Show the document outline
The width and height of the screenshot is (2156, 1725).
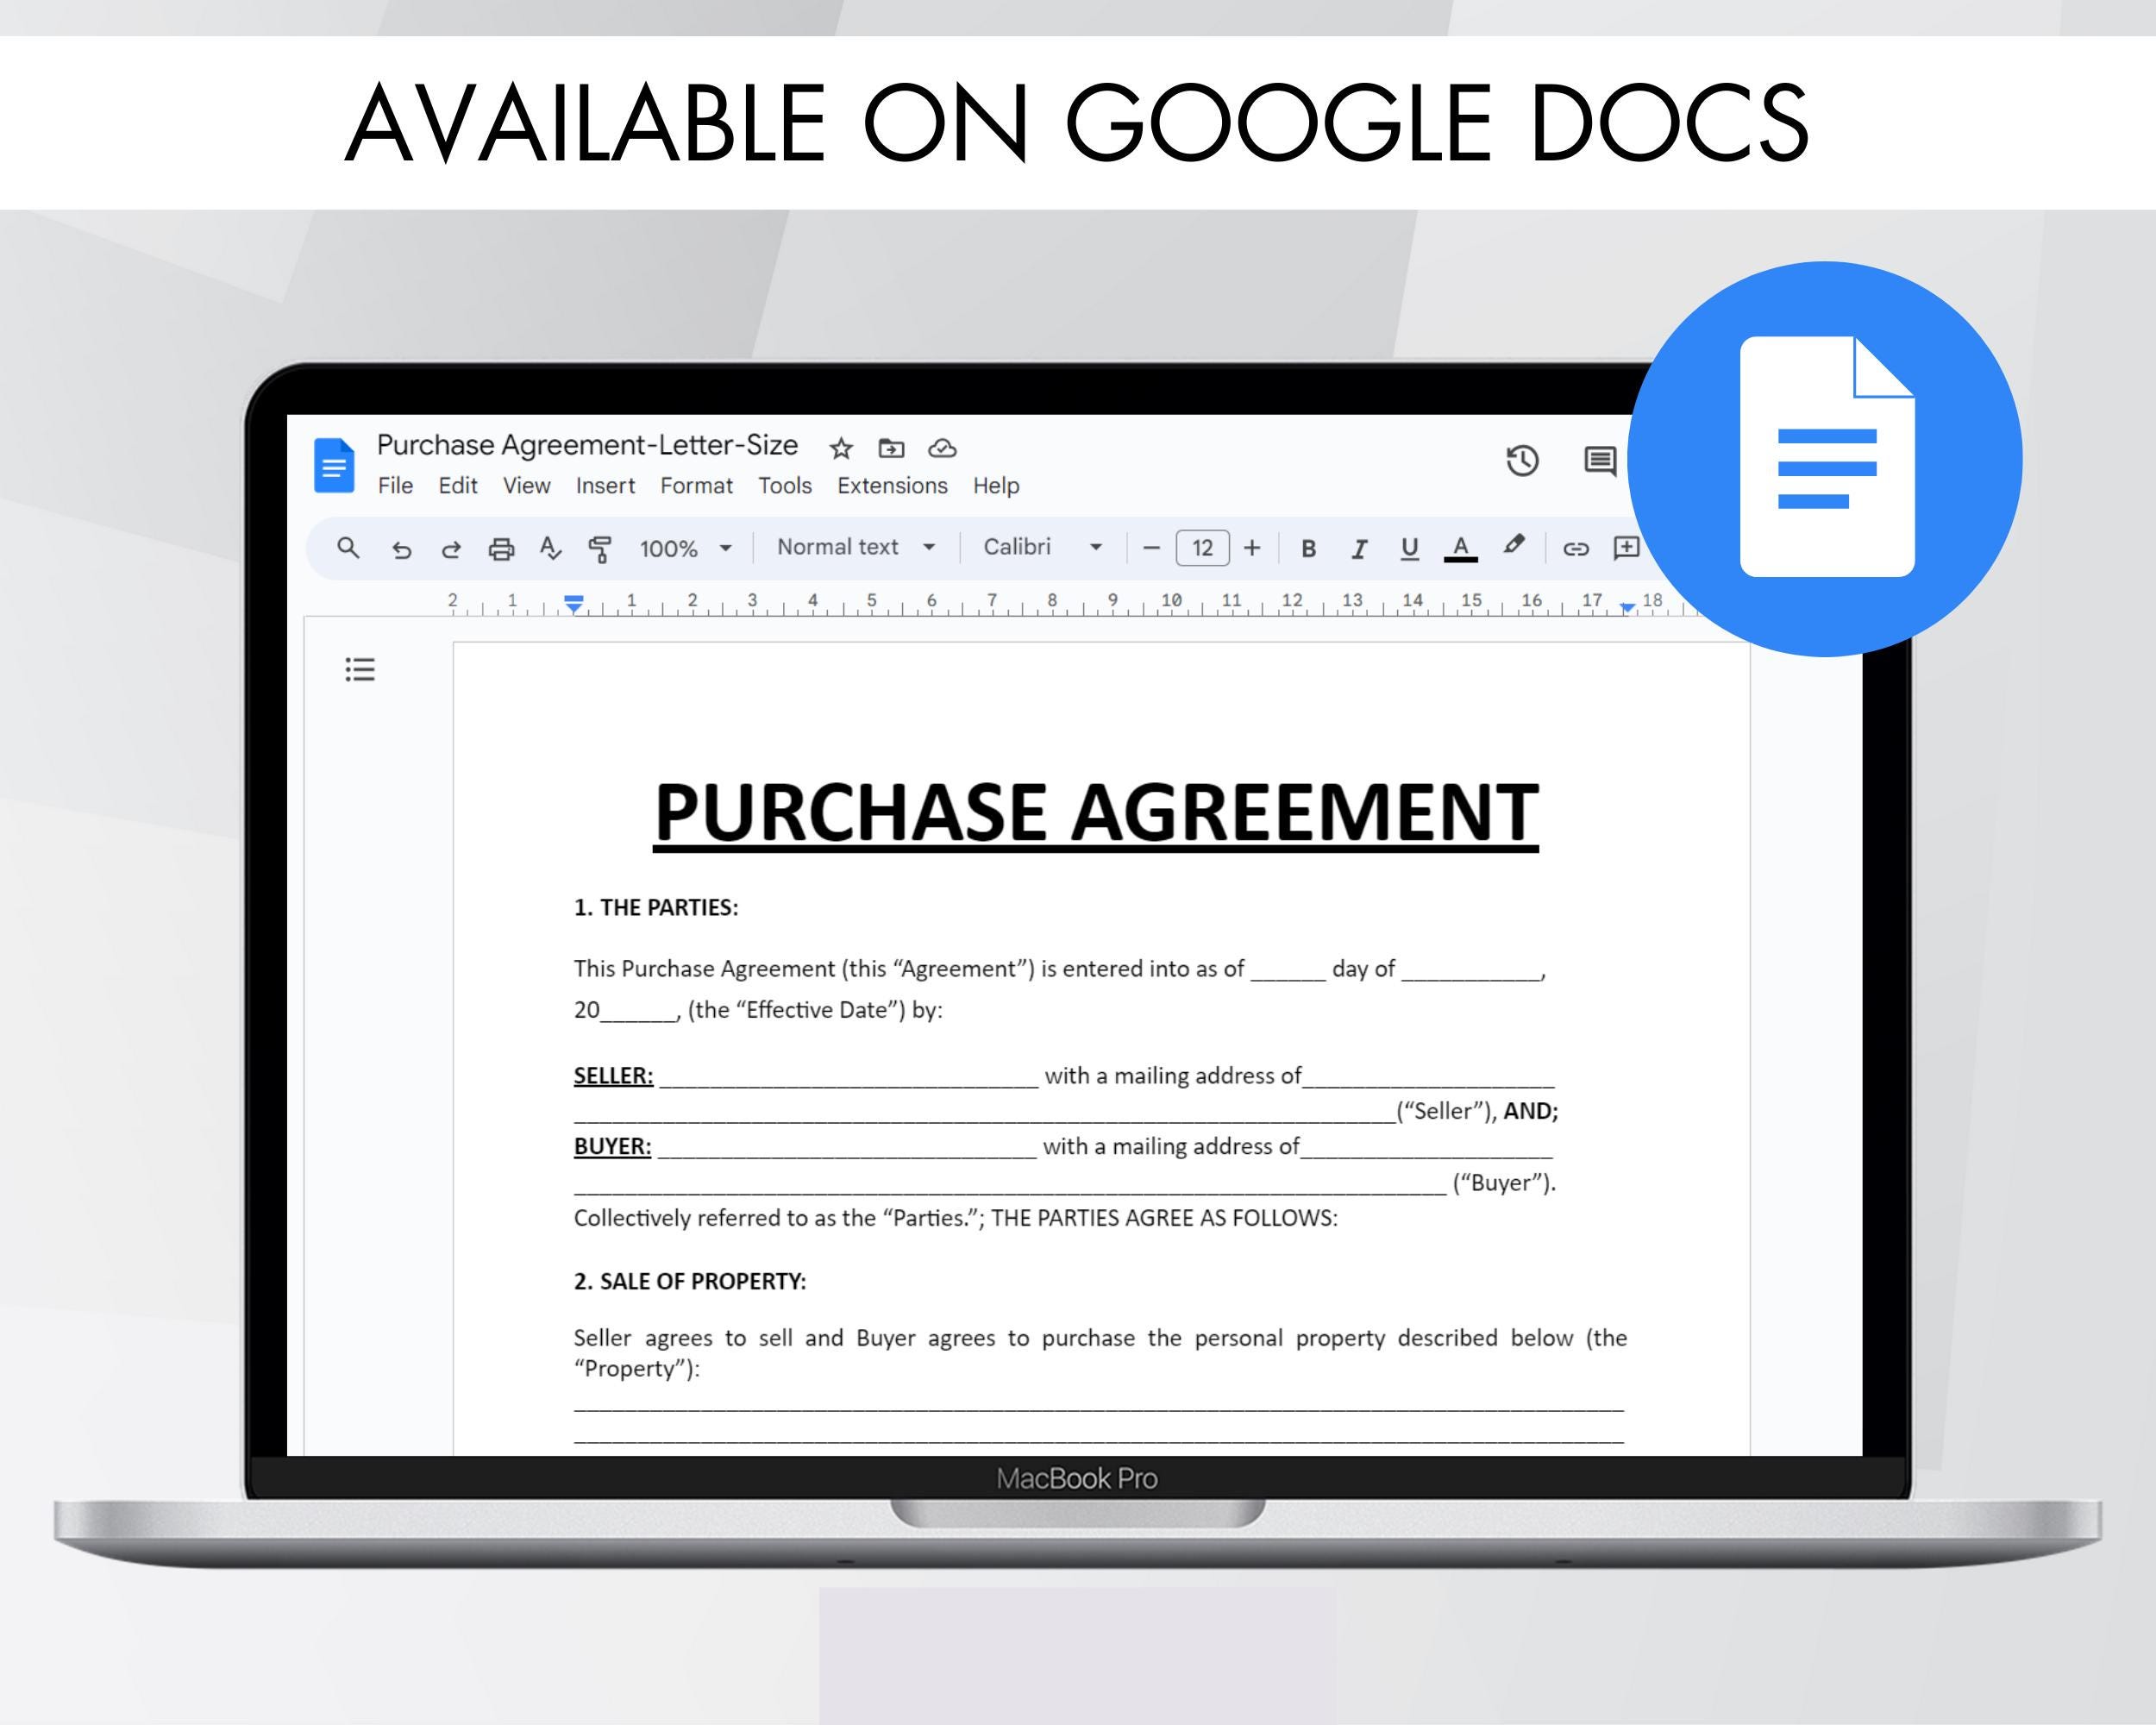click(x=360, y=669)
